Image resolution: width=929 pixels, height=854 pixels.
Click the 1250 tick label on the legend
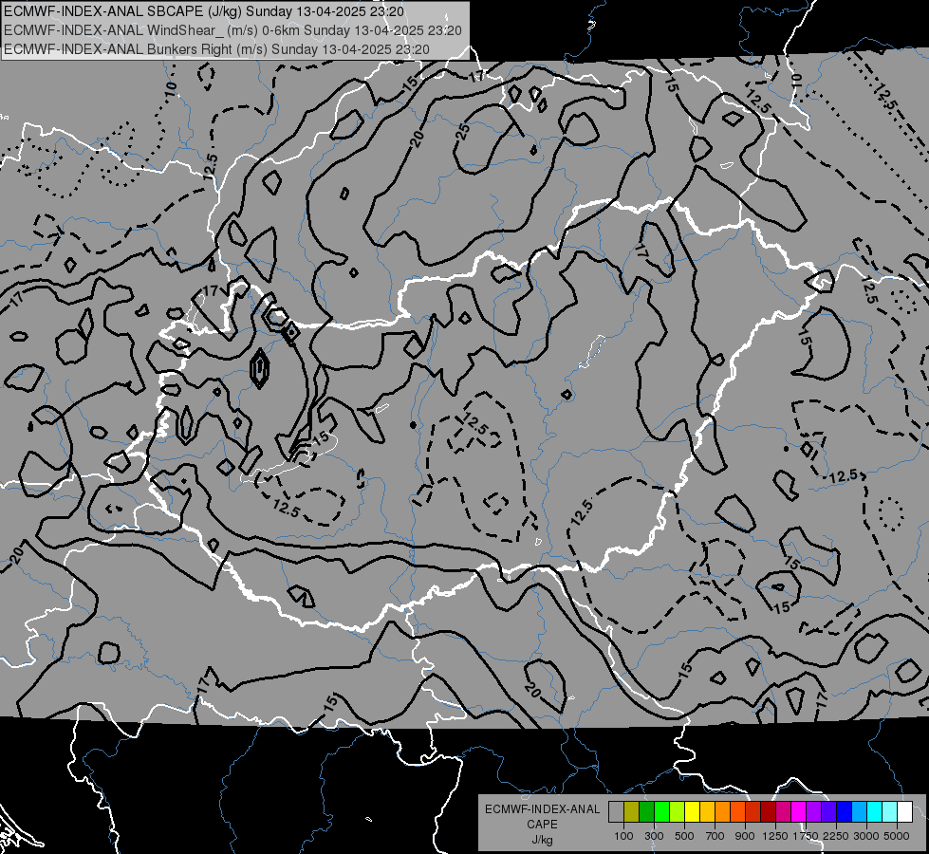(775, 836)
